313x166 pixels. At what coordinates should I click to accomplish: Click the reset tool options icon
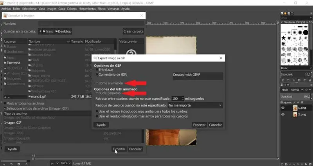point(26,164)
